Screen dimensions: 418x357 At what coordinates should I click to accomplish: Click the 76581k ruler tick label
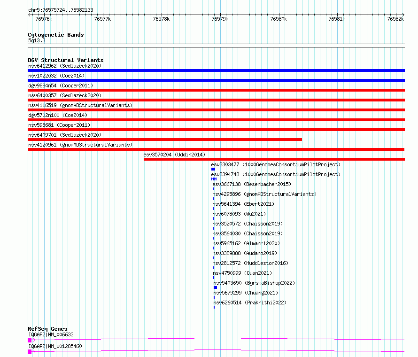[337, 19]
